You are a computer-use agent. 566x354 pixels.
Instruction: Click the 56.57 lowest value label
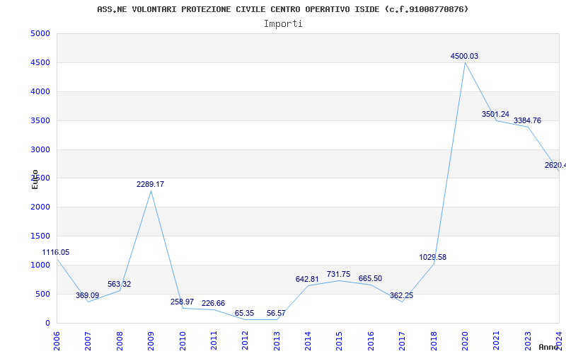[276, 313]
